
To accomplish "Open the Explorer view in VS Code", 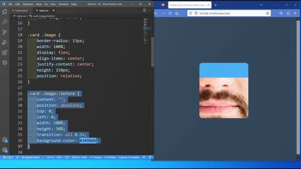I will (x=5, y=12).
